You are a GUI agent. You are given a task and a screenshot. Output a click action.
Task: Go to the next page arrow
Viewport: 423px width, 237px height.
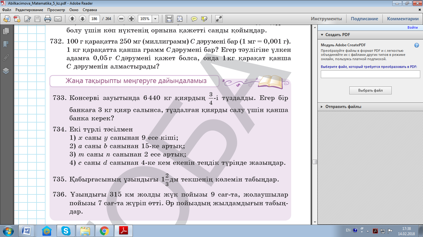pyautogui.click(x=82, y=19)
